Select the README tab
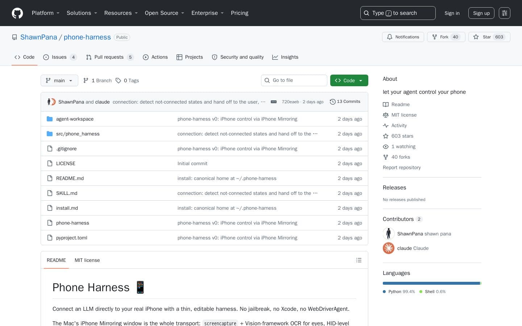Viewport: 522px width, 326px height. click(x=56, y=260)
